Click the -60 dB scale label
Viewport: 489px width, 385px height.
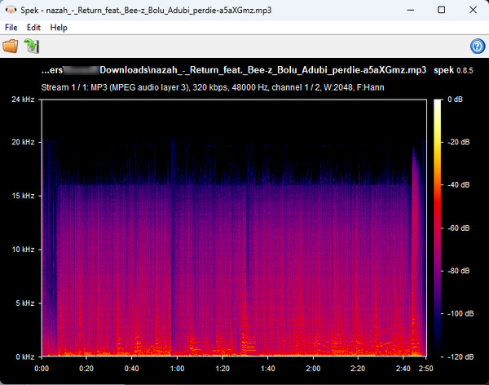[x=458, y=228]
